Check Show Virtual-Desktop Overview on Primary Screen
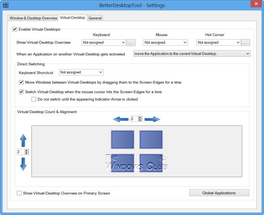Image resolution: width=264 pixels, height=215 pixels. pyautogui.click(x=19, y=193)
